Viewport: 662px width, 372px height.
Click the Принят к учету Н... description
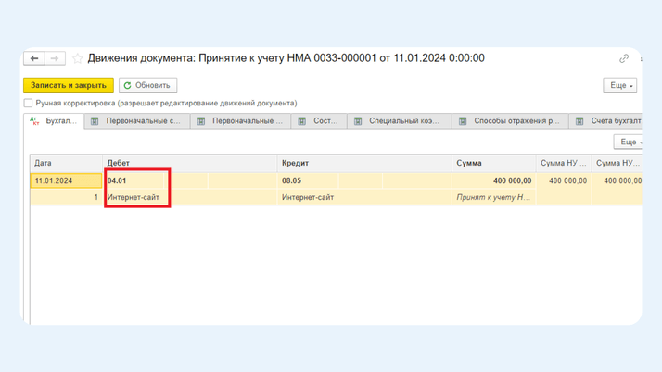493,197
